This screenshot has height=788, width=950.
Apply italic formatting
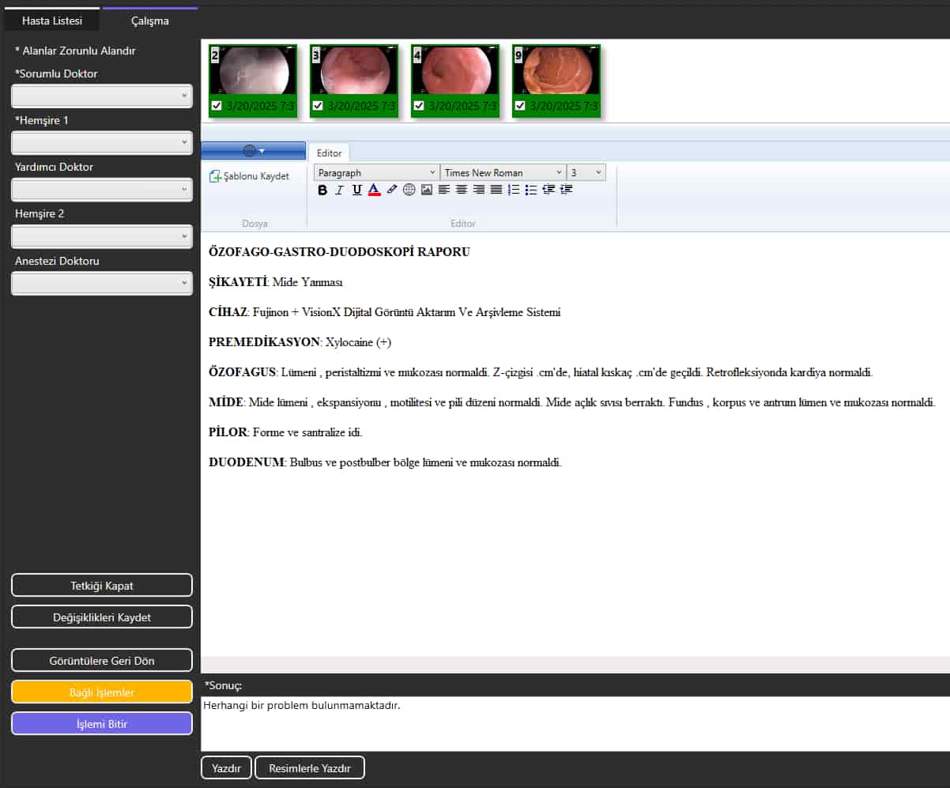339,190
